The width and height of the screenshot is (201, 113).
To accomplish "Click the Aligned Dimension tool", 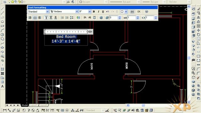I will [x=9, y=110].
